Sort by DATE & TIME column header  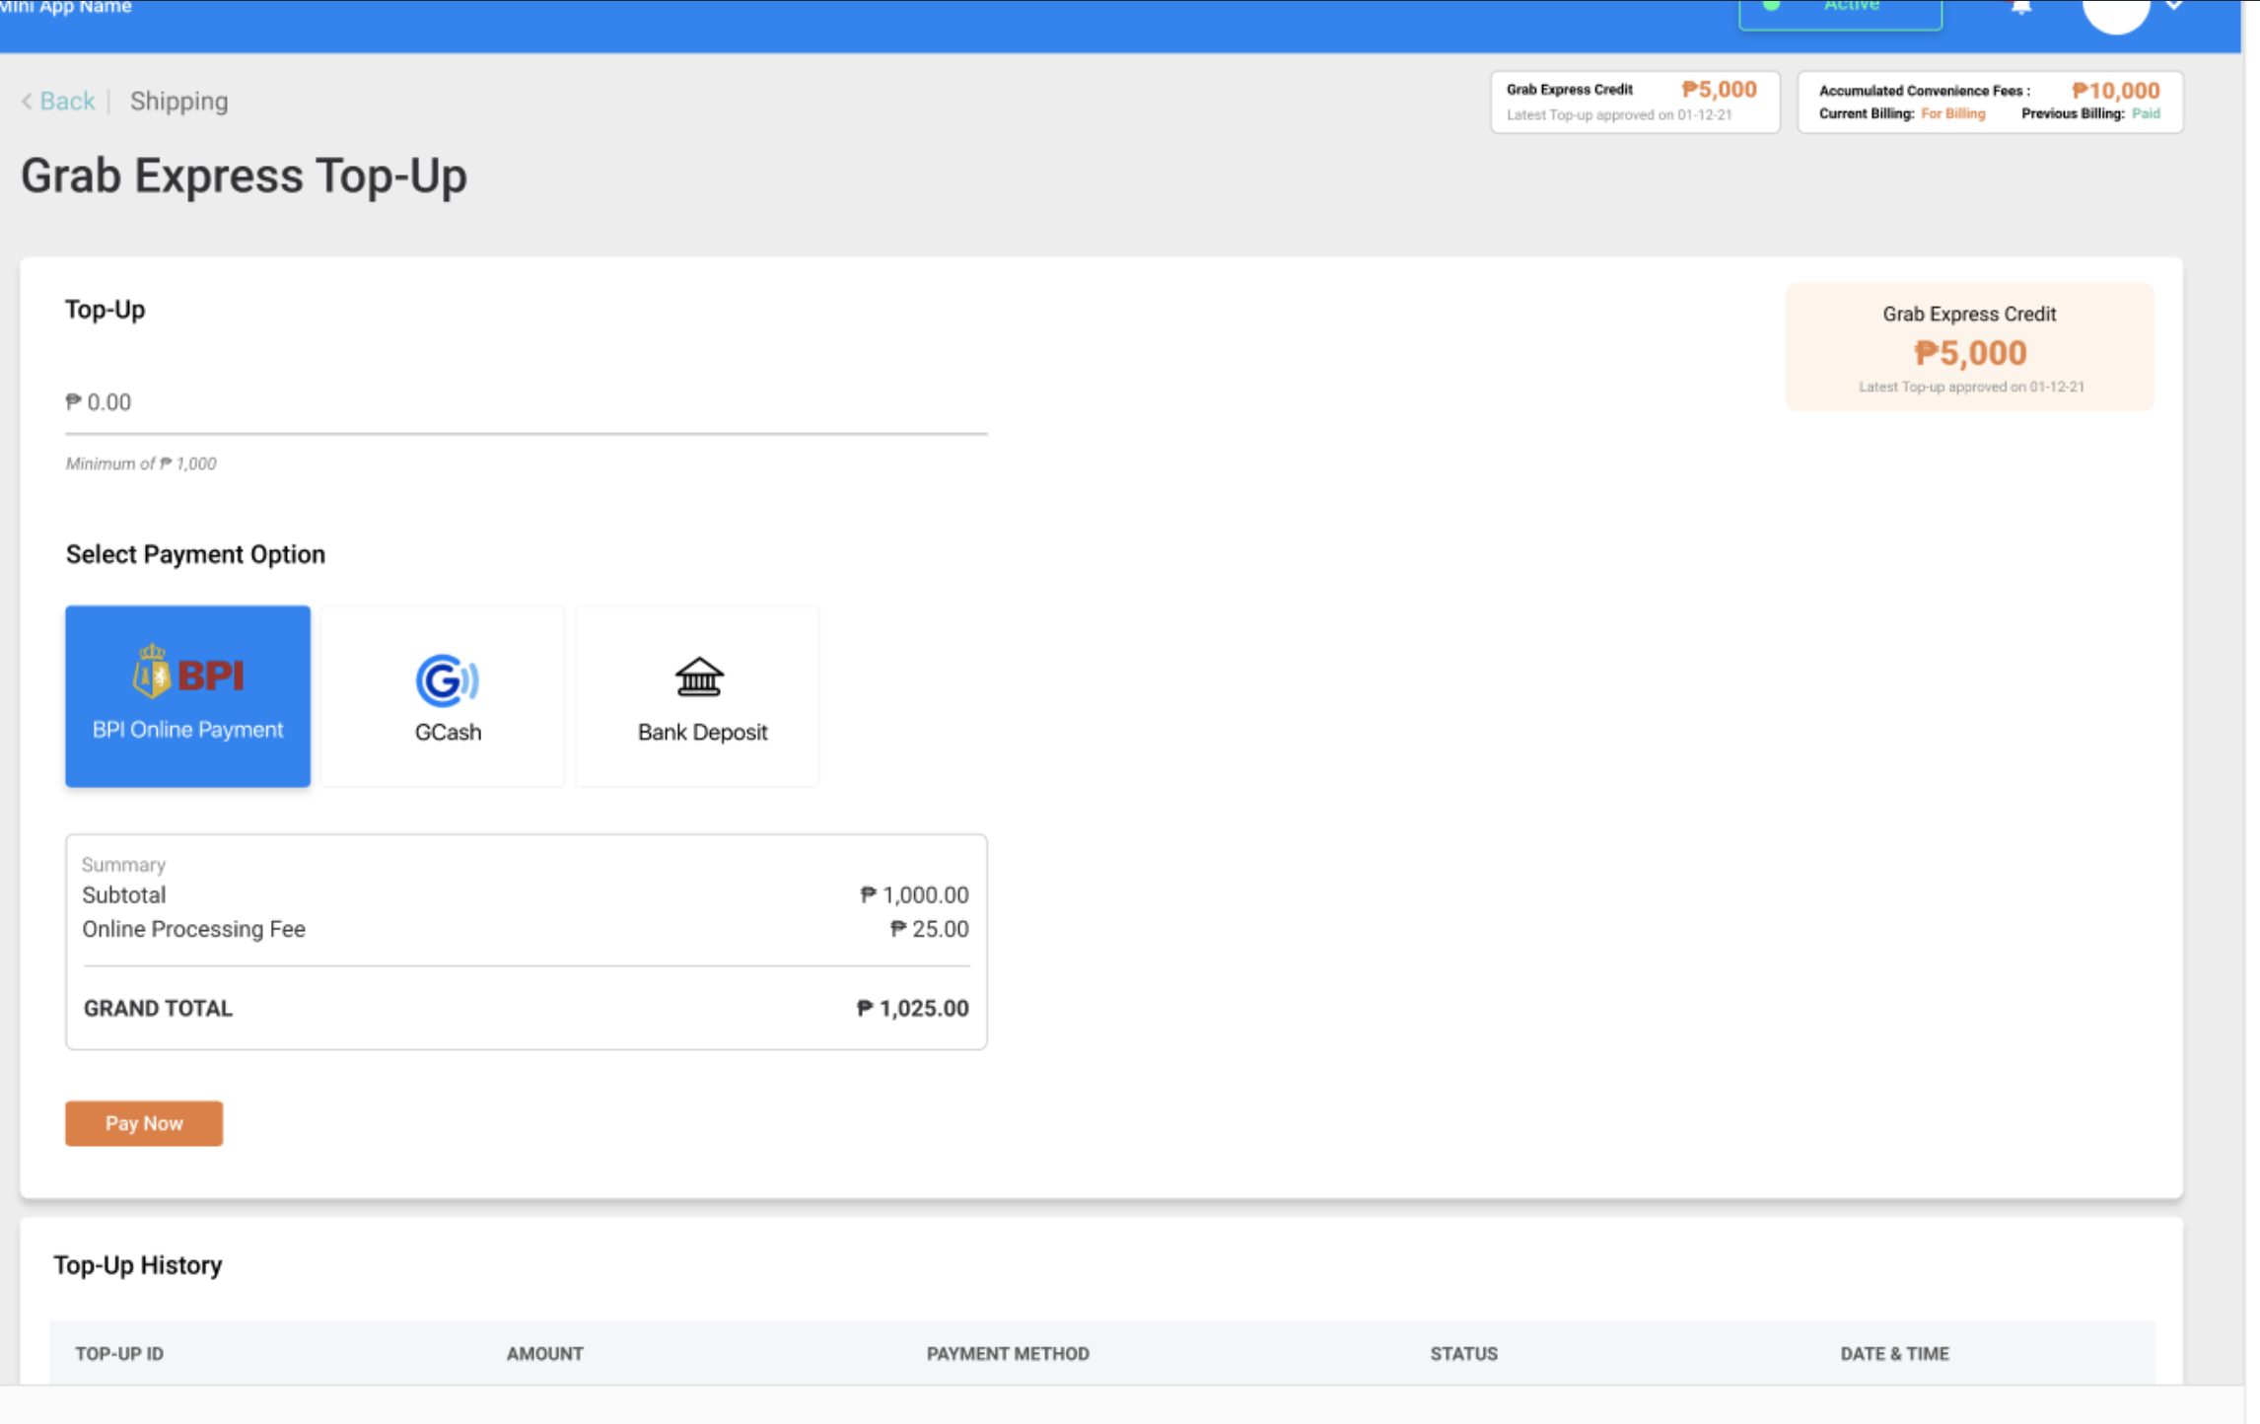(1894, 1353)
